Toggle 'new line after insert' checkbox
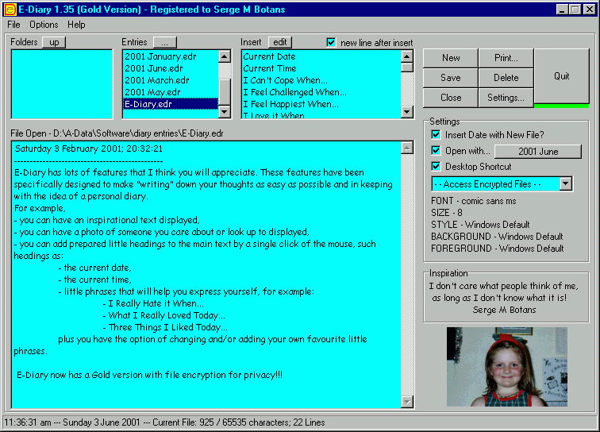 pyautogui.click(x=332, y=42)
